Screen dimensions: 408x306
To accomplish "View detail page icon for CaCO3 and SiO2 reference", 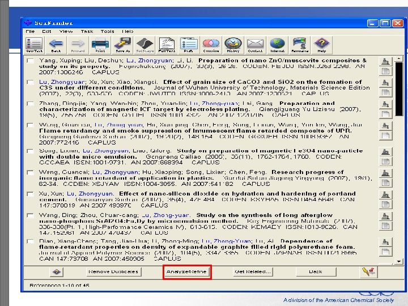I will 385,92.
